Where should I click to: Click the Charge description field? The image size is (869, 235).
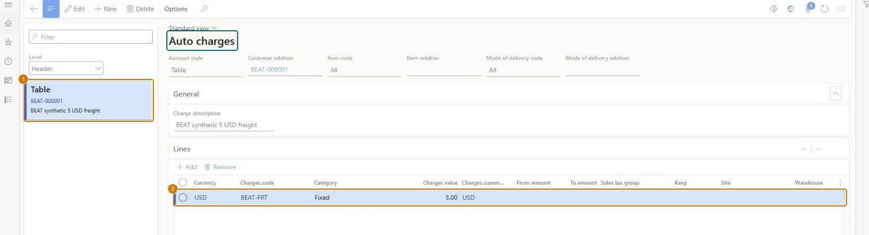click(224, 125)
